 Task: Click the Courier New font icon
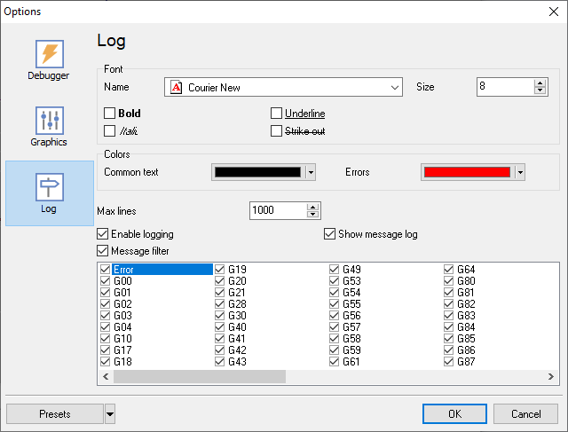(x=176, y=87)
